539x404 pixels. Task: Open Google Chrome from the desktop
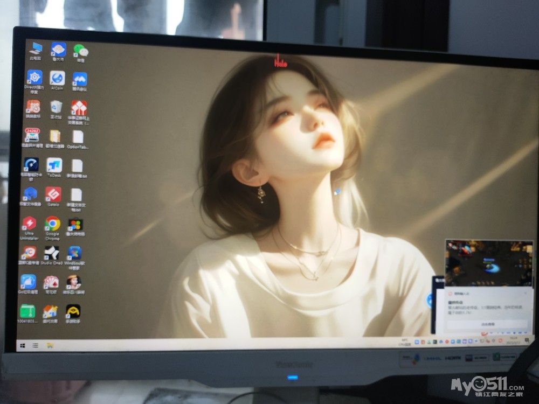[52, 224]
